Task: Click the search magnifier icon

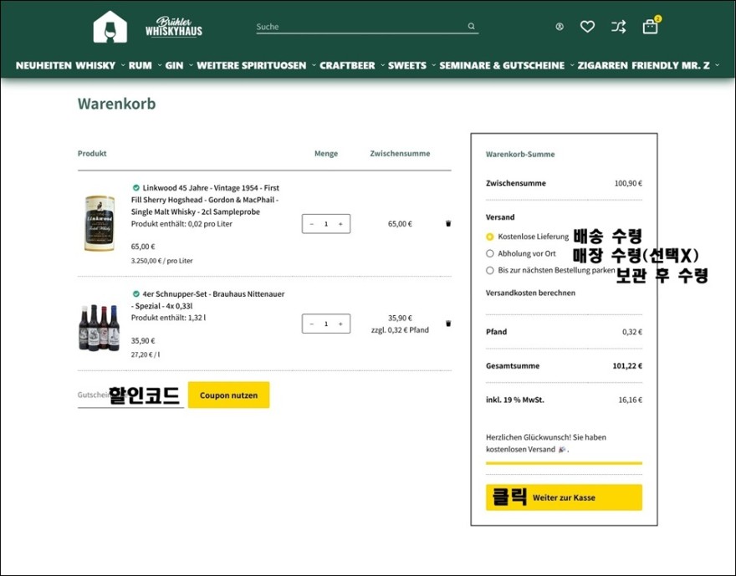Action: click(x=471, y=26)
